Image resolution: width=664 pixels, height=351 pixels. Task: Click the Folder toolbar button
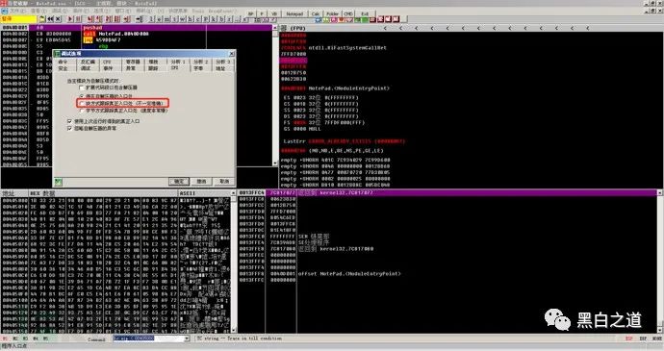point(332,13)
